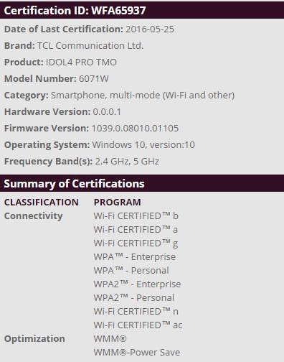Click the Wi-Fi CERTIFIED ac entry
284x362 pixels.
tap(138, 325)
